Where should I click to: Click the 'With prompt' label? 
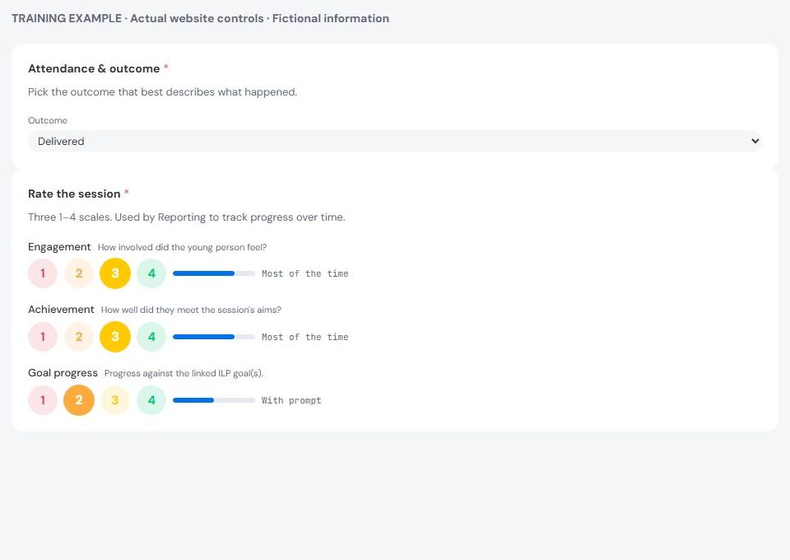(x=291, y=401)
